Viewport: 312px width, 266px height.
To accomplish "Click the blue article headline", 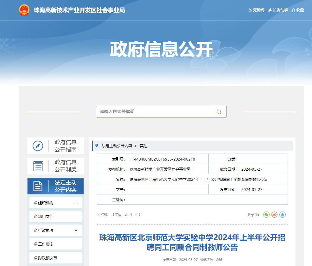I will tap(192, 242).
